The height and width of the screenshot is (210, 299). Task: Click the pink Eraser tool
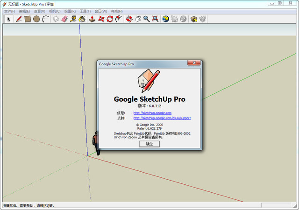[x=64, y=19]
